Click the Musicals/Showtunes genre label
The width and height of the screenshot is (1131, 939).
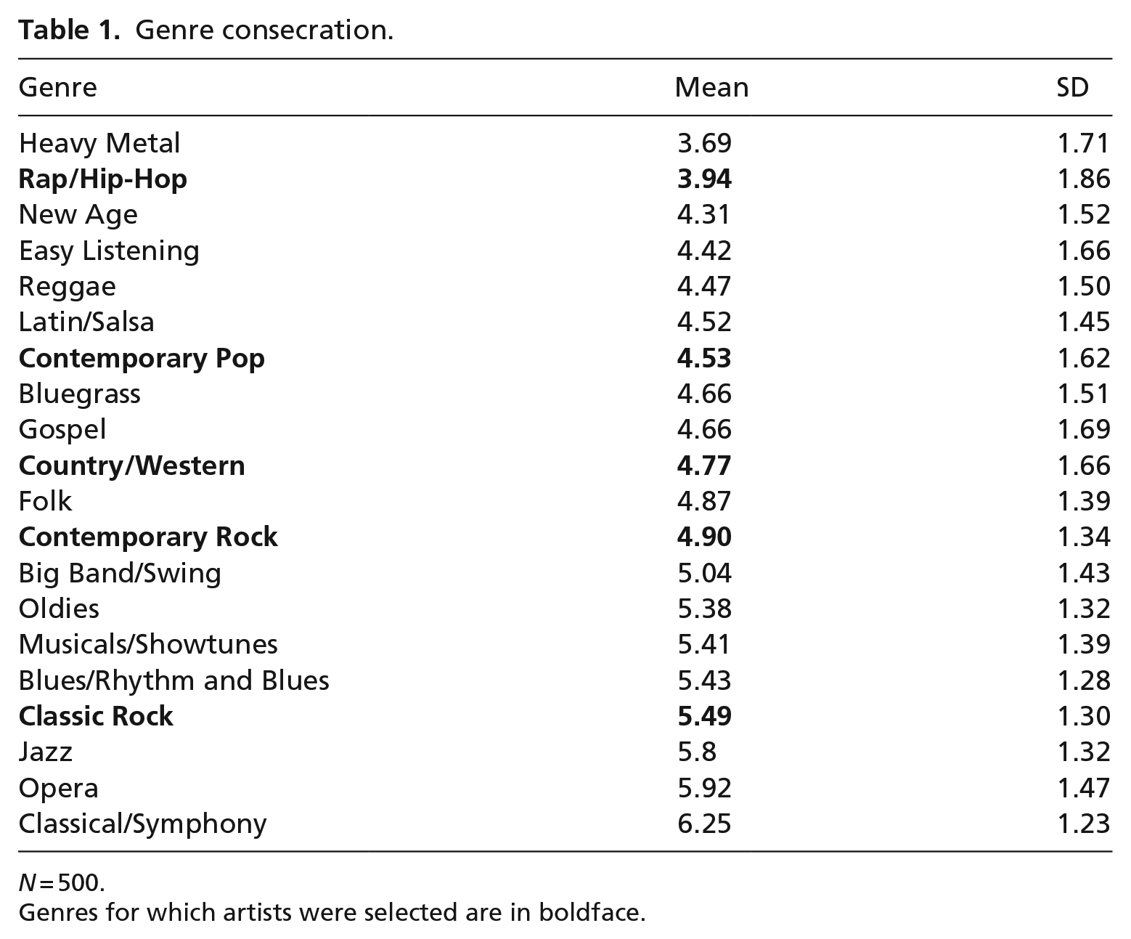[x=148, y=644]
